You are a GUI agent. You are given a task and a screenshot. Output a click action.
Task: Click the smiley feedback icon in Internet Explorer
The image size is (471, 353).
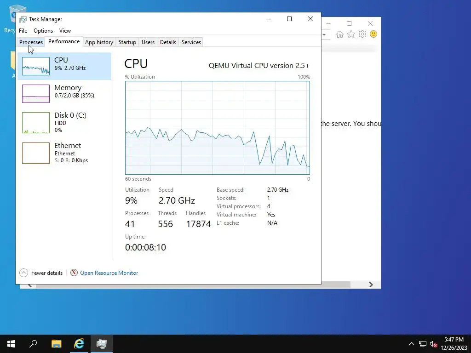tap(373, 34)
